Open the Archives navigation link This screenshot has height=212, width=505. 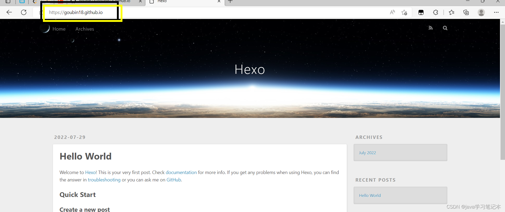point(85,29)
